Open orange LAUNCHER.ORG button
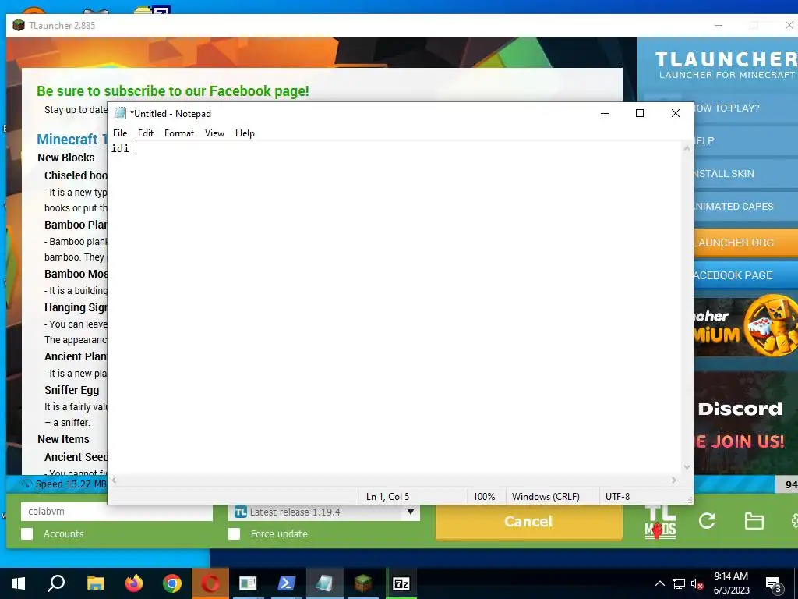The height and width of the screenshot is (599, 798). click(746, 243)
